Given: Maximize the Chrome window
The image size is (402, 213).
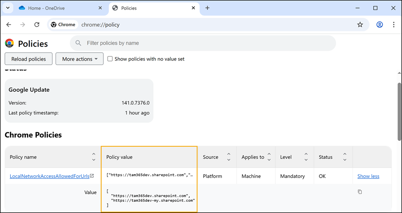Looking at the screenshot, I should pos(375,8).
